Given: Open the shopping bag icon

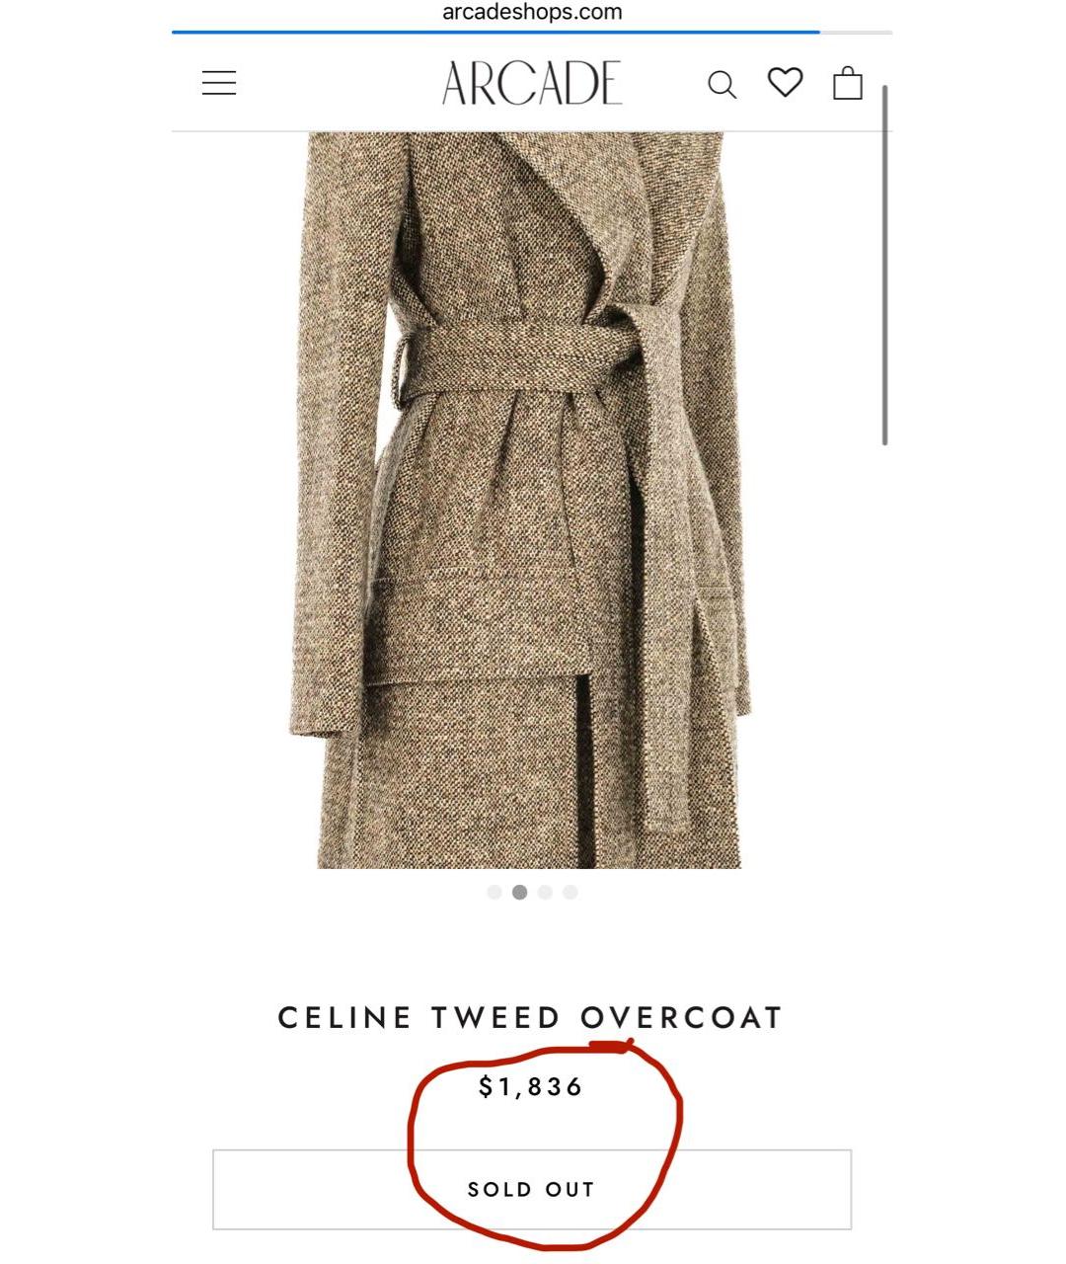Looking at the screenshot, I should click(x=848, y=83).
